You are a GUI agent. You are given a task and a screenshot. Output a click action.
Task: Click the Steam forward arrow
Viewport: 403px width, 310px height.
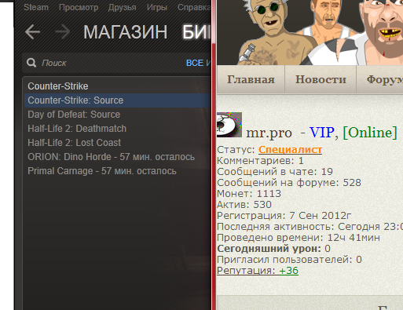click(x=63, y=31)
